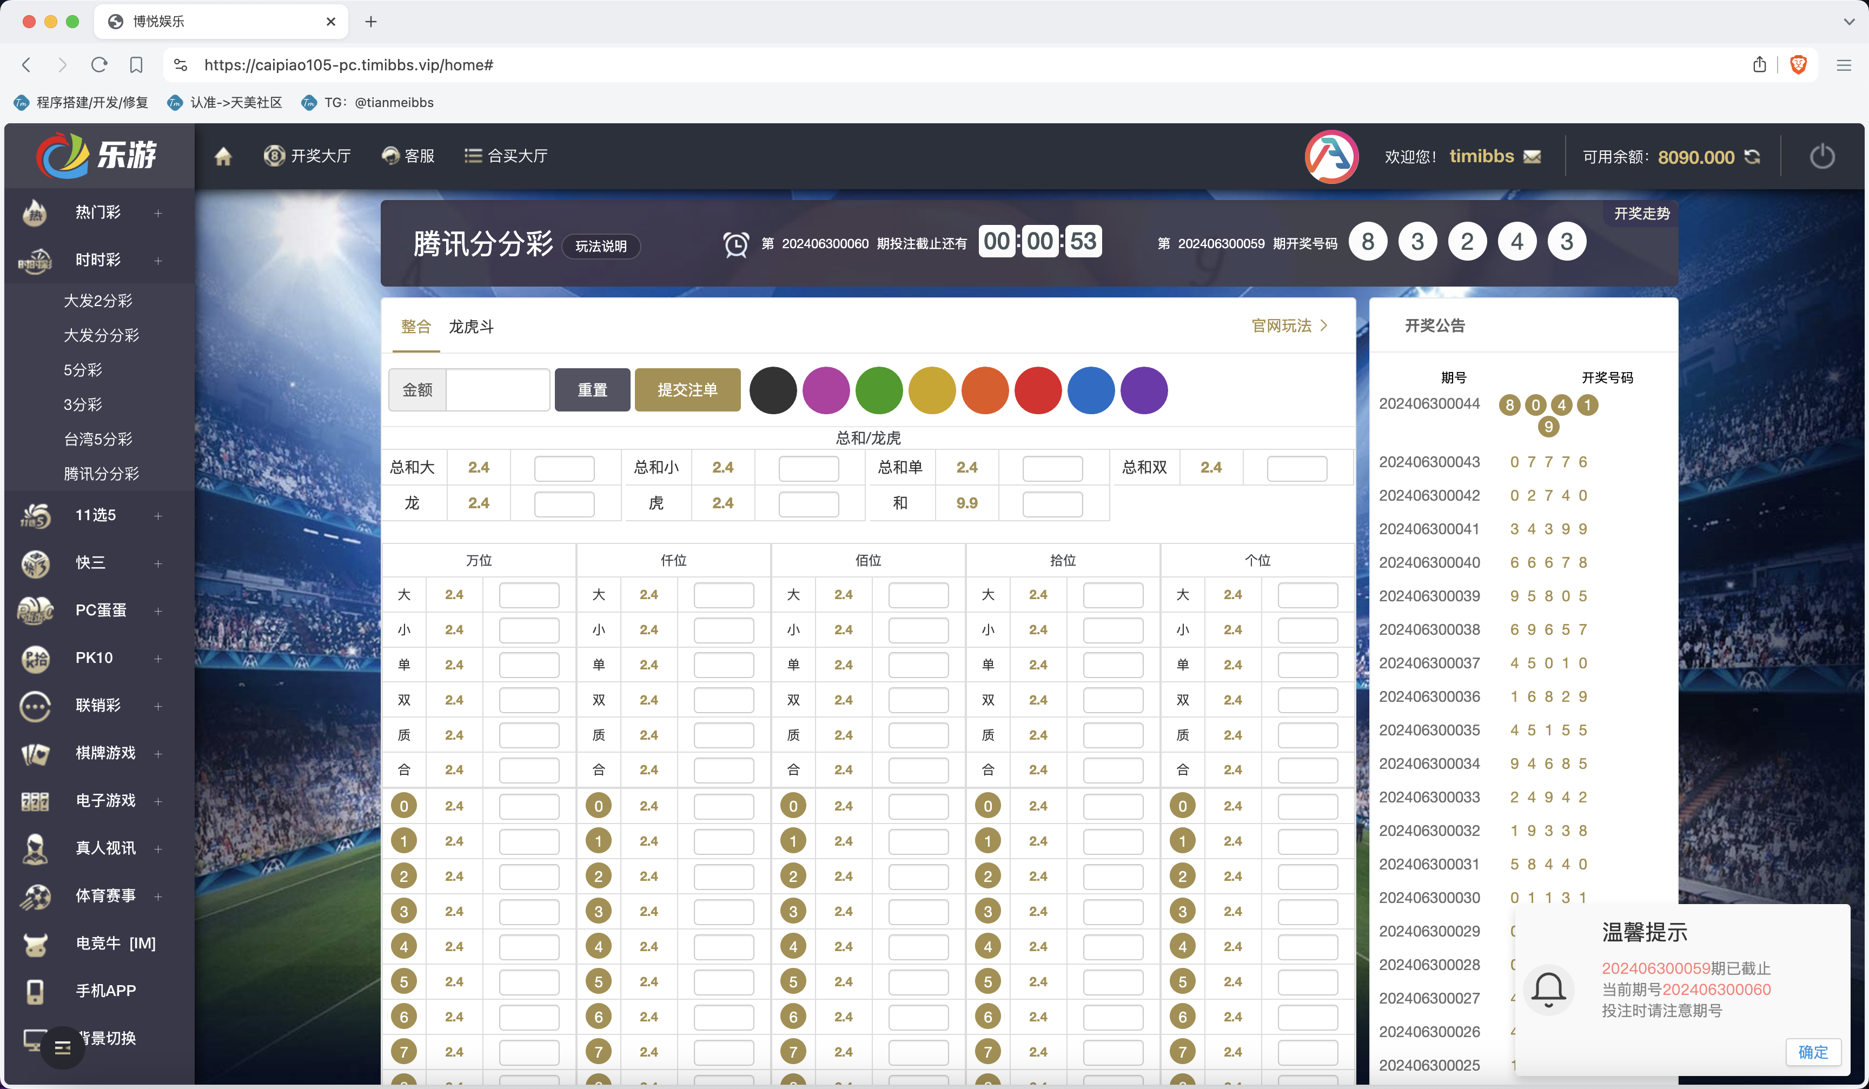The image size is (1869, 1089).
Task: Click the 手机APP phone icon
Action: [35, 991]
